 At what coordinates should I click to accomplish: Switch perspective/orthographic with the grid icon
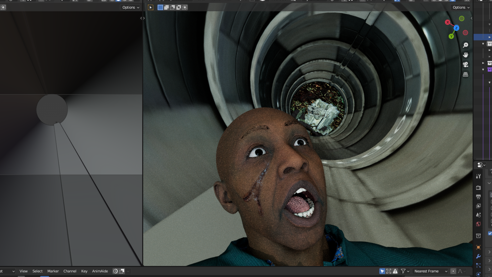[465, 74]
